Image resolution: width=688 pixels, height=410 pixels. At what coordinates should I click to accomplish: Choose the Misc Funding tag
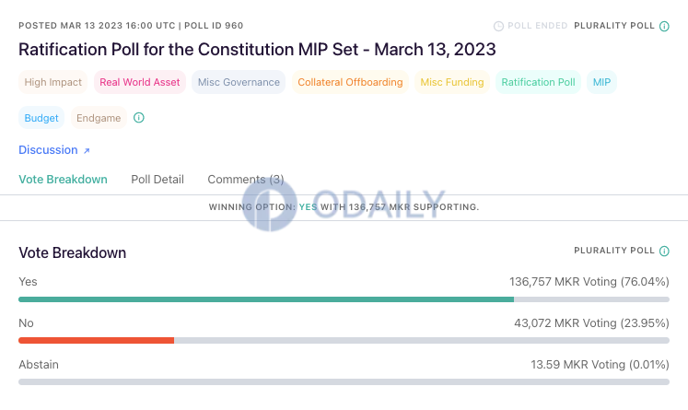click(452, 82)
